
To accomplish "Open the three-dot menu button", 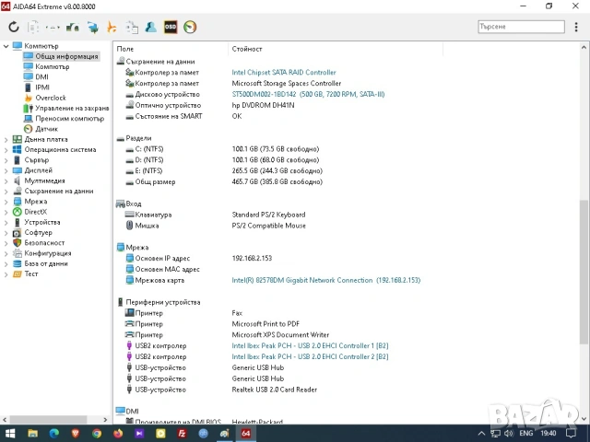I will click(576, 27).
